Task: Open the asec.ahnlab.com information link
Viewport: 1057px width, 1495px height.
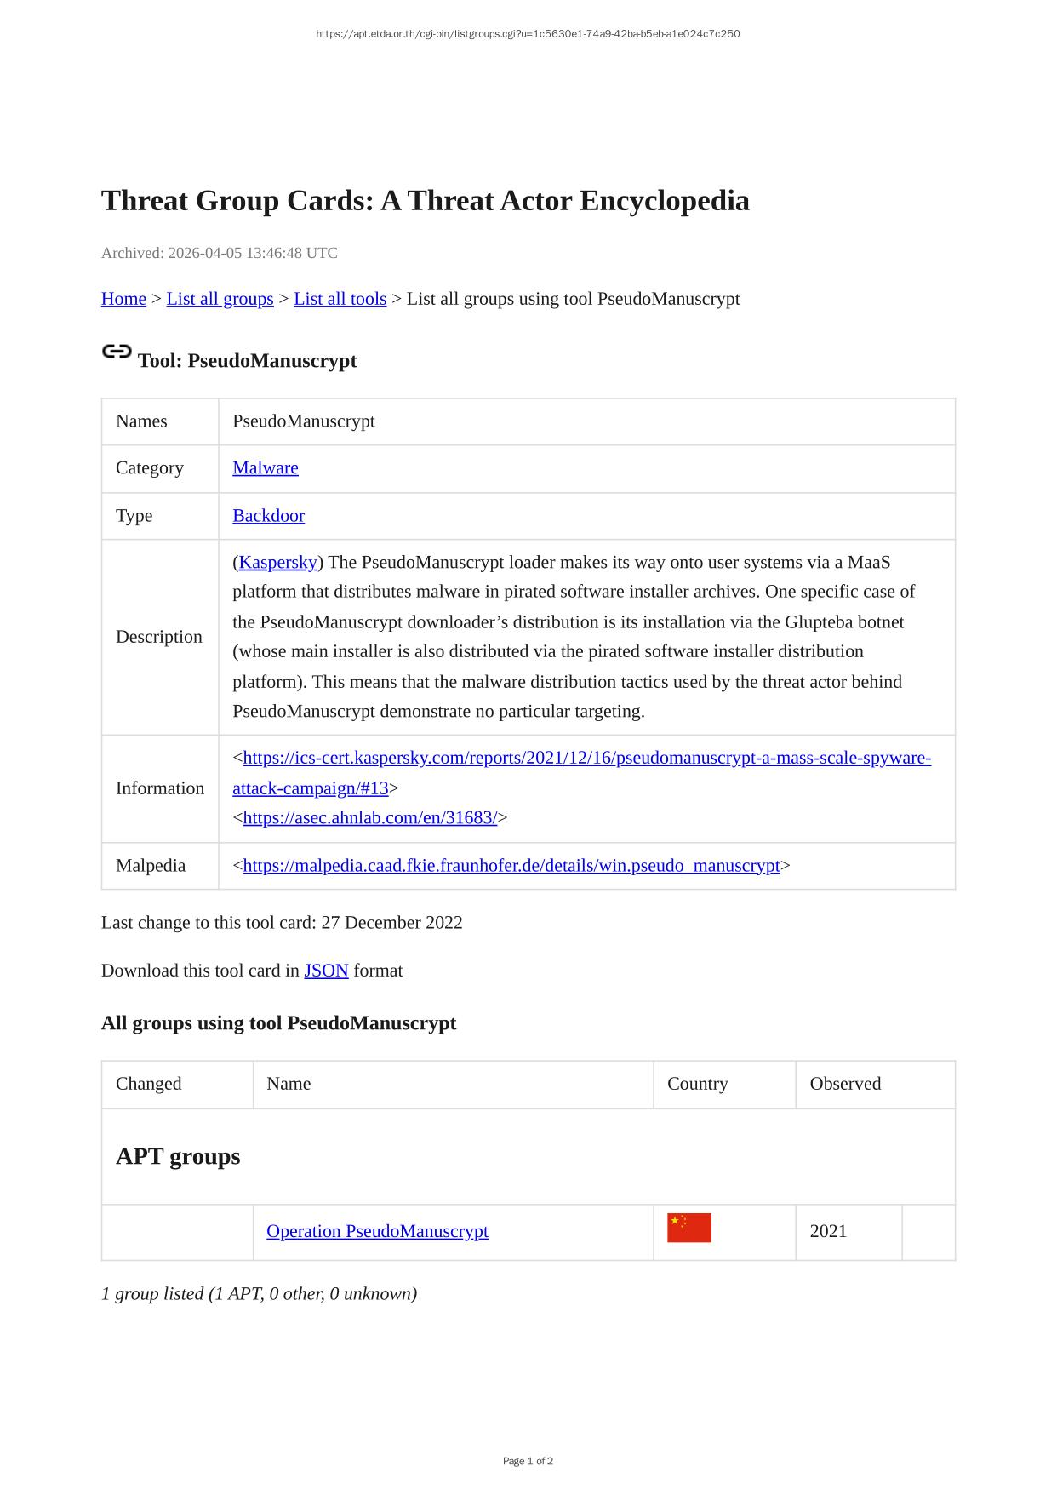Action: tap(369, 817)
